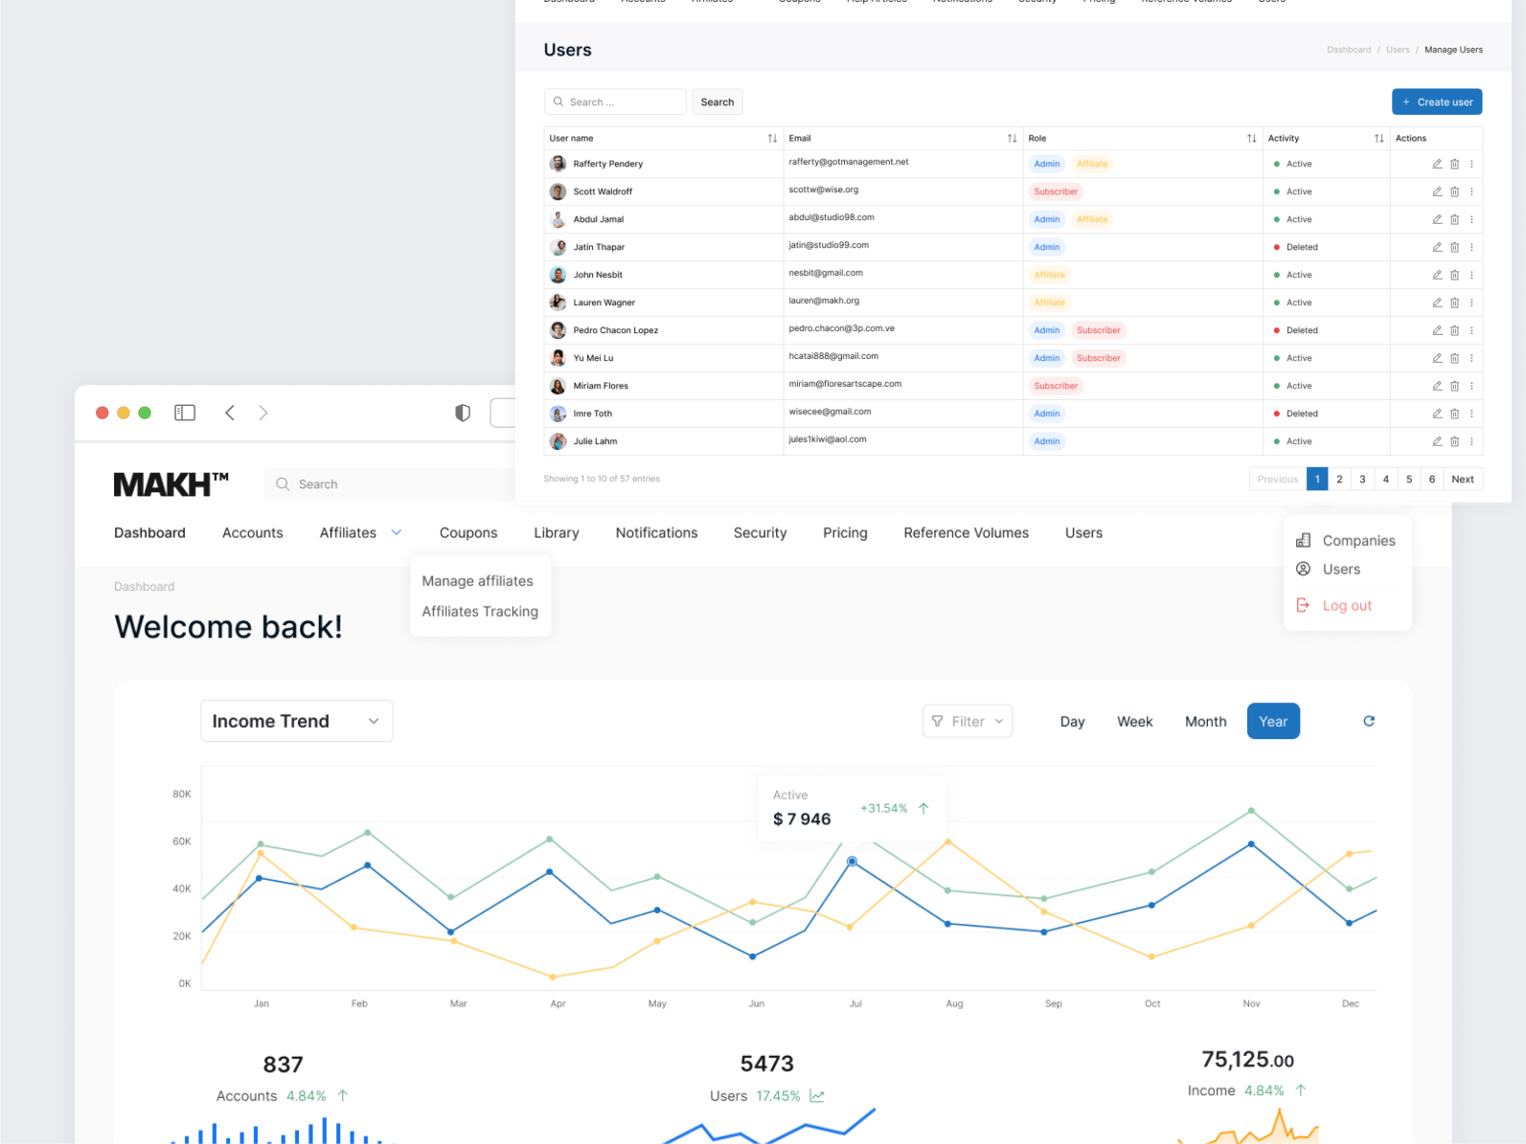Click Log out door icon

coord(1303,605)
